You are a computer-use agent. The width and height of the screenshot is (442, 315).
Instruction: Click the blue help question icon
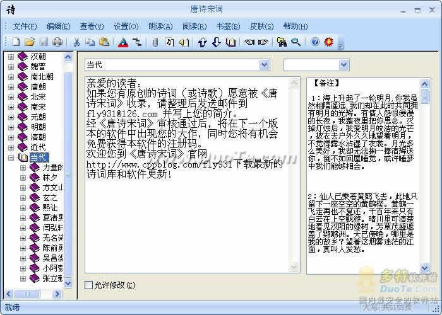[315, 42]
